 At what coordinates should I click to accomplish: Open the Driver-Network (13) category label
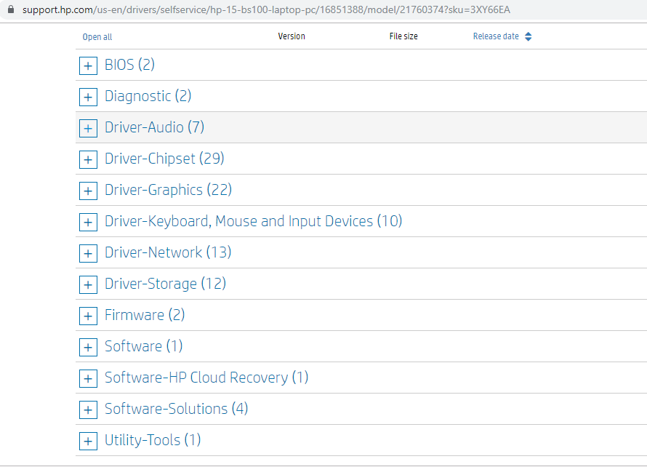[168, 252]
